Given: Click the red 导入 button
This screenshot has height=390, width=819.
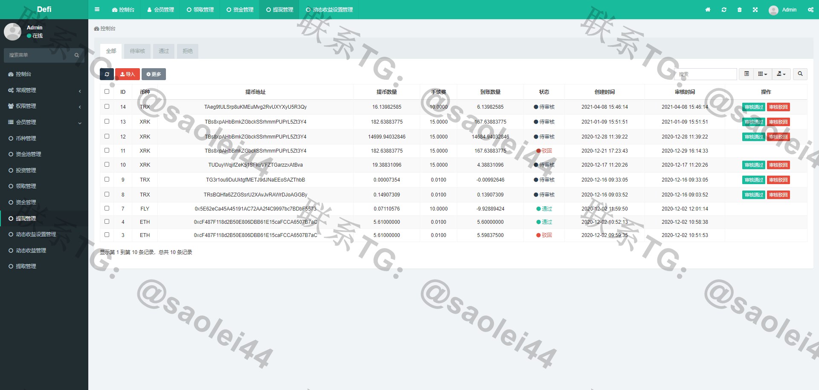Looking at the screenshot, I should pyautogui.click(x=128, y=74).
